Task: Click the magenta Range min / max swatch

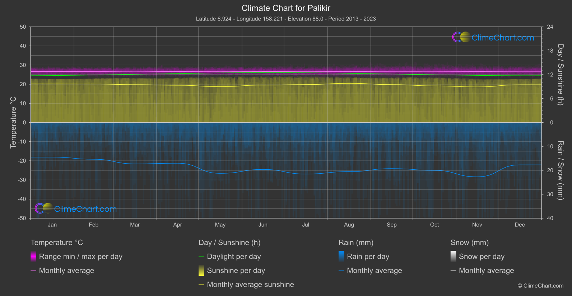Action: (x=33, y=257)
